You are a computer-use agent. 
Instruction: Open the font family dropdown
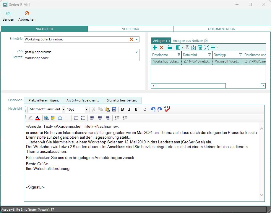tap(64, 109)
